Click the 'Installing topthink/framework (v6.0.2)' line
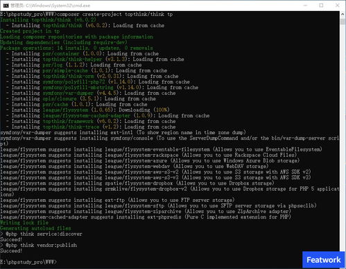 coord(91,121)
